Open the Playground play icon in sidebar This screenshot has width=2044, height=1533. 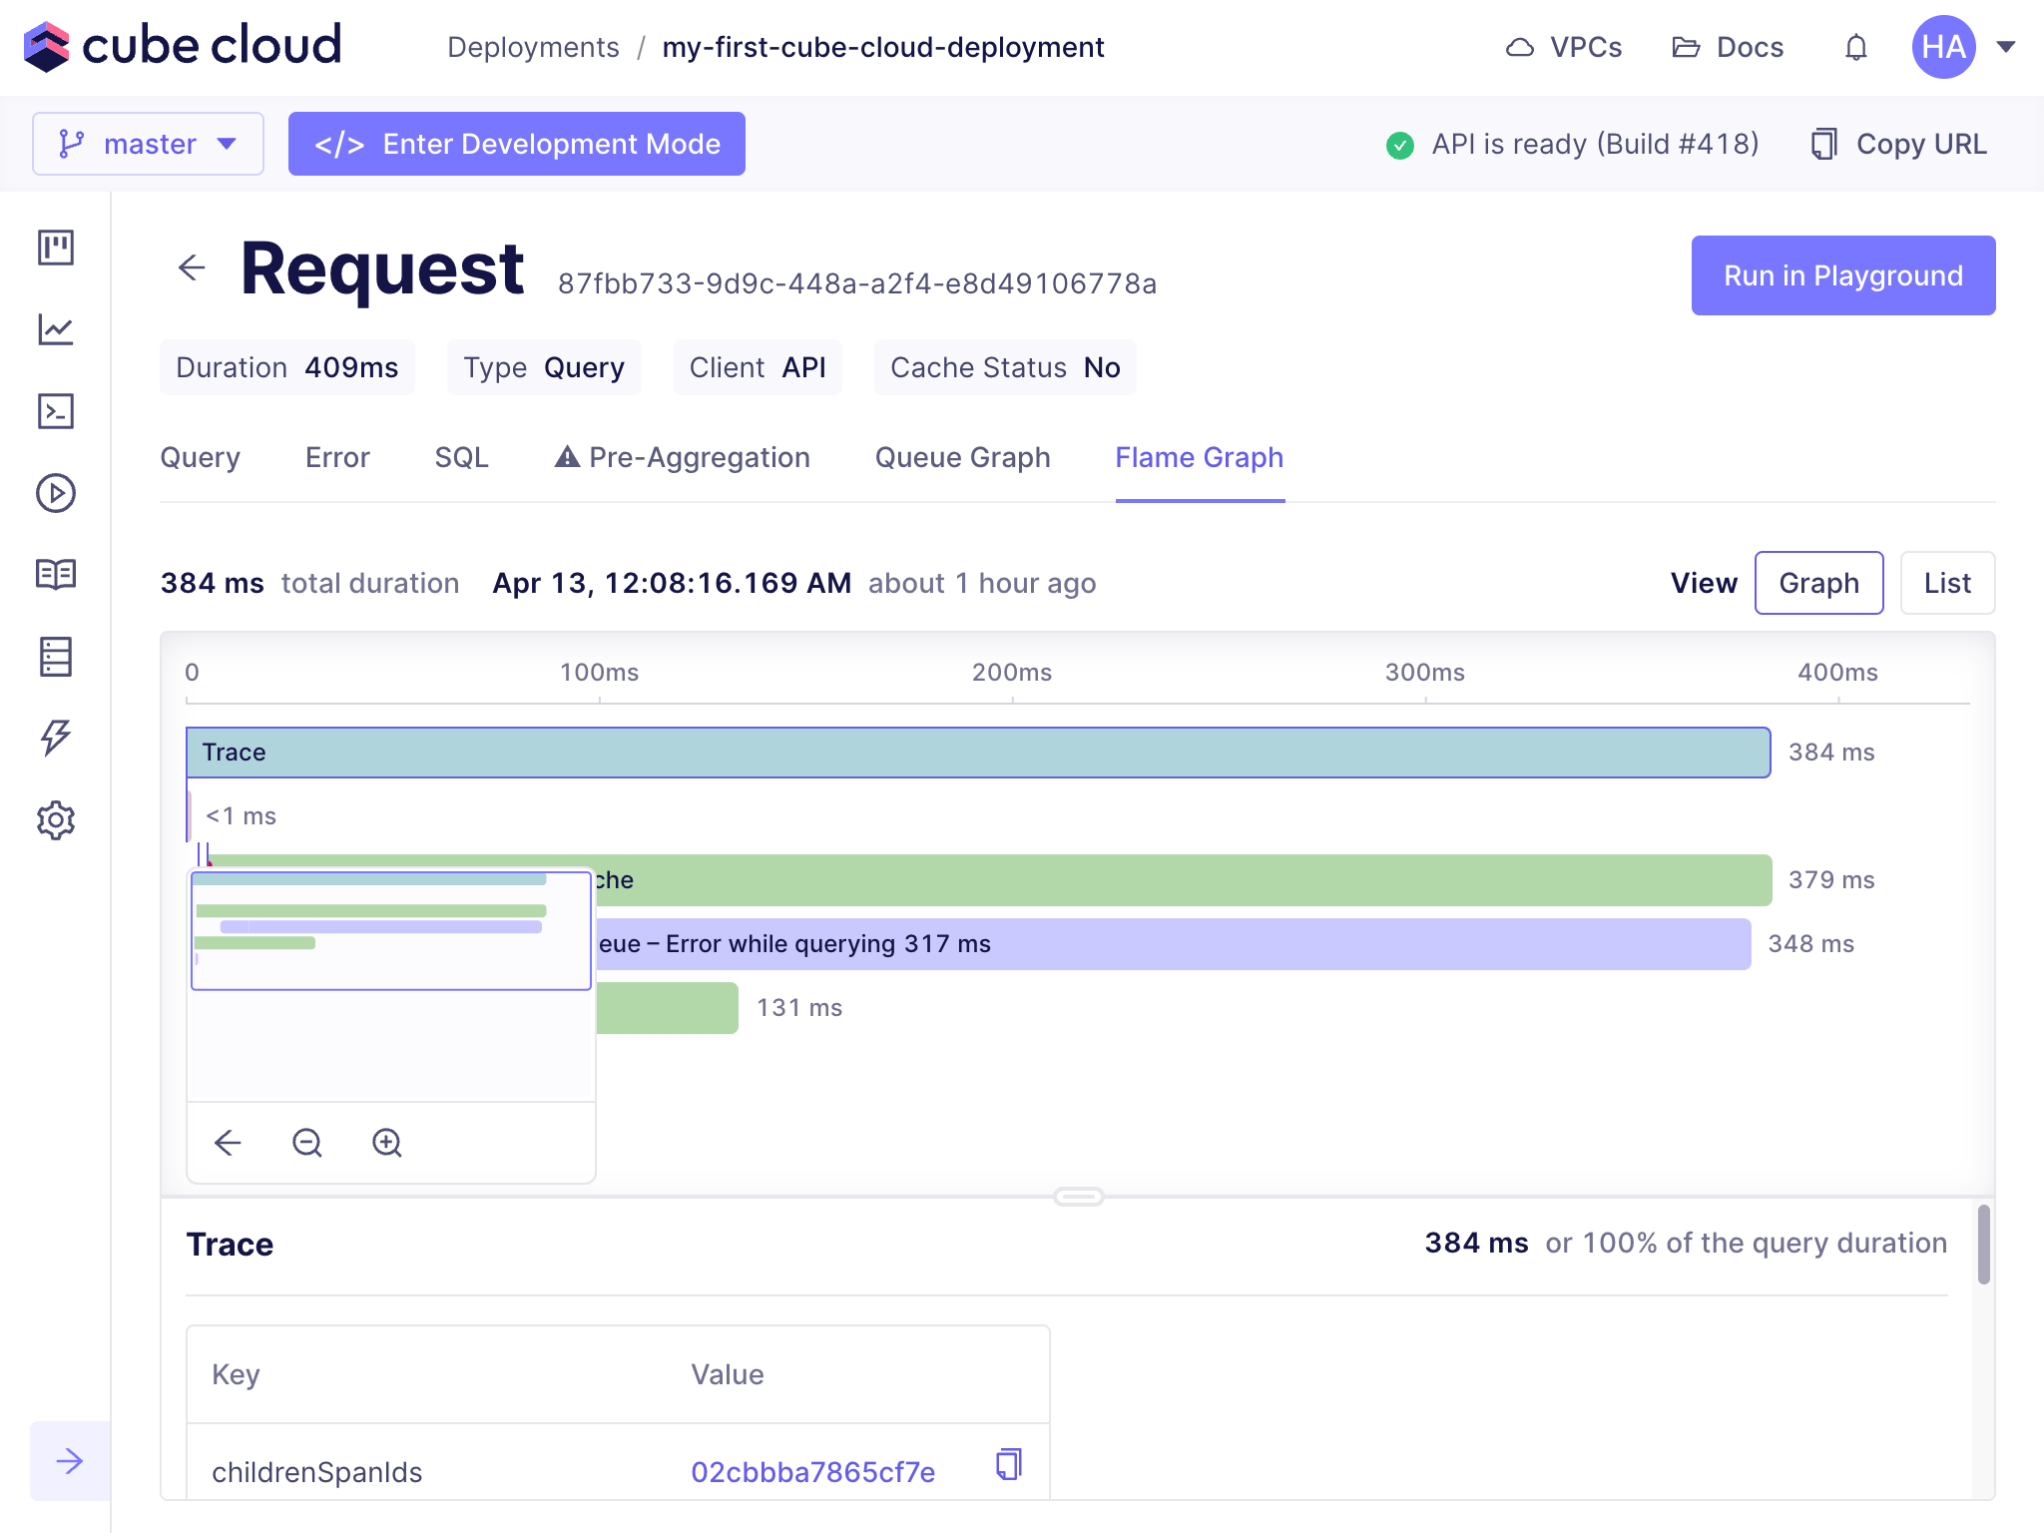click(56, 493)
